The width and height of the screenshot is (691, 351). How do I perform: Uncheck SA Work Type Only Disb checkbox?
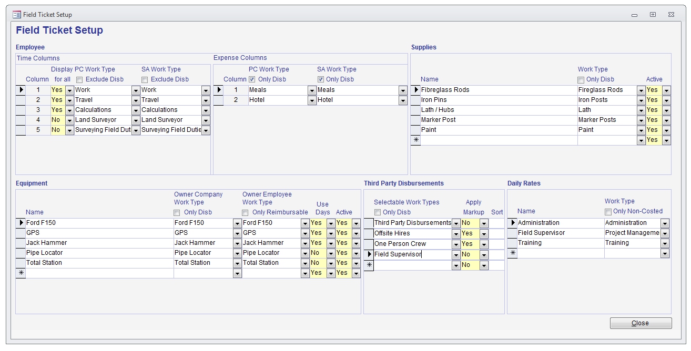point(321,80)
